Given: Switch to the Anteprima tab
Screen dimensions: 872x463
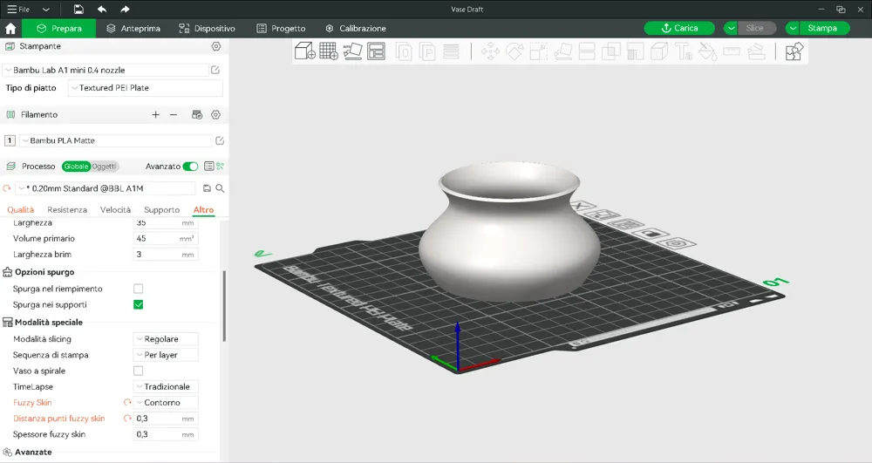Looking at the screenshot, I should tap(133, 29).
